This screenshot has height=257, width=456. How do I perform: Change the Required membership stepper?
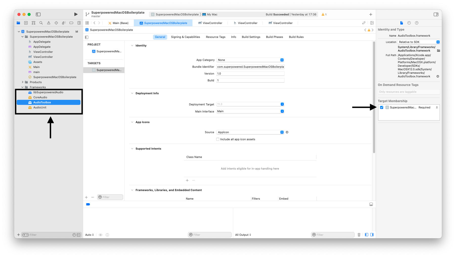click(x=437, y=107)
